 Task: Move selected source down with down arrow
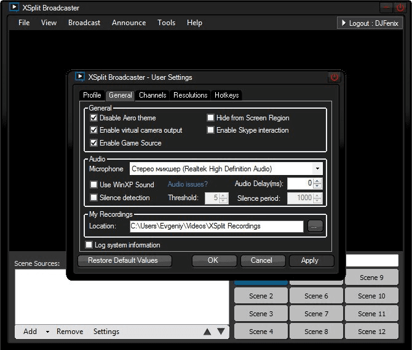[x=221, y=332]
